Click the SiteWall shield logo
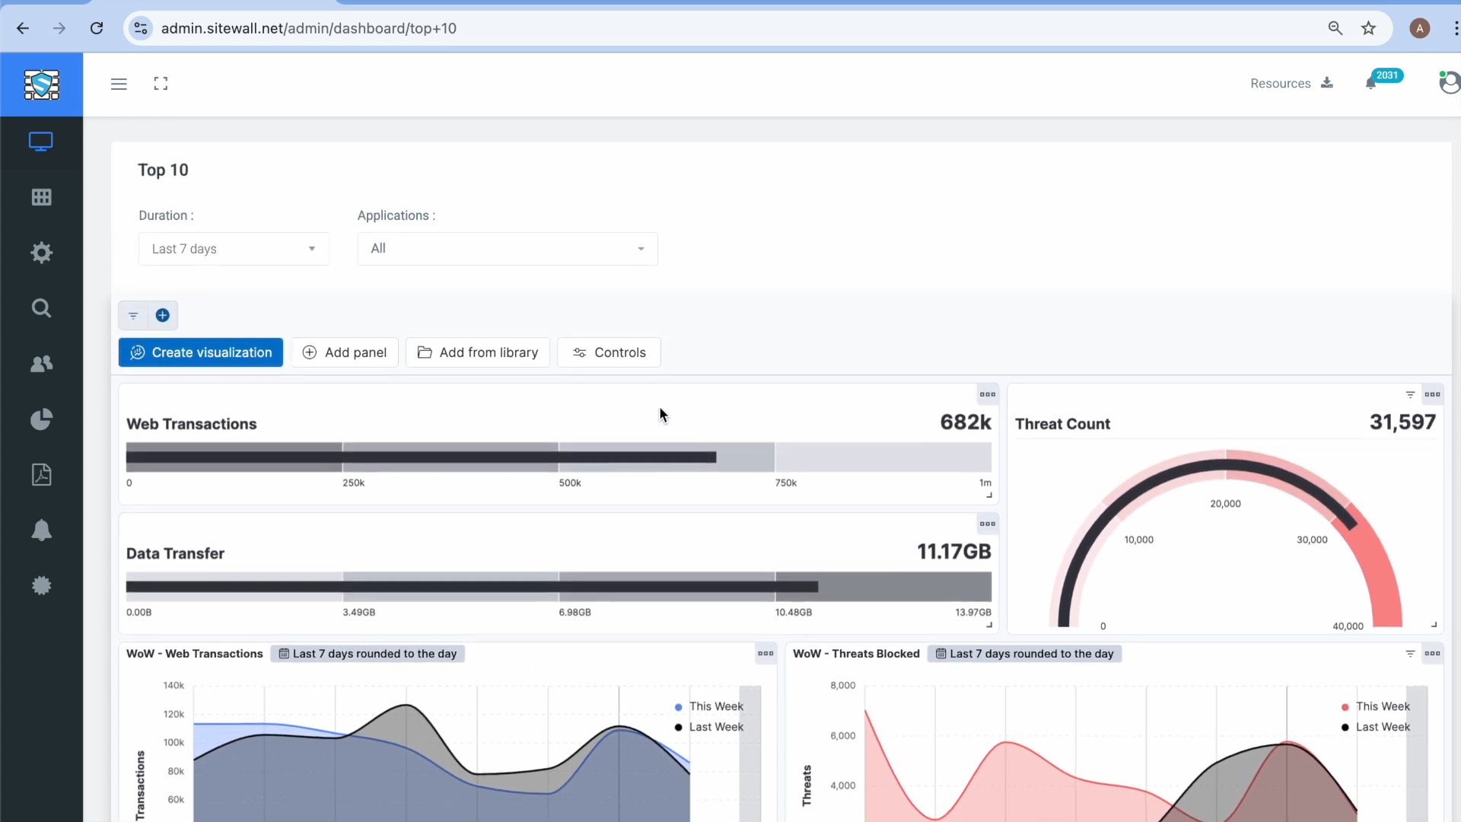This screenshot has width=1461, height=822. pos(41,84)
